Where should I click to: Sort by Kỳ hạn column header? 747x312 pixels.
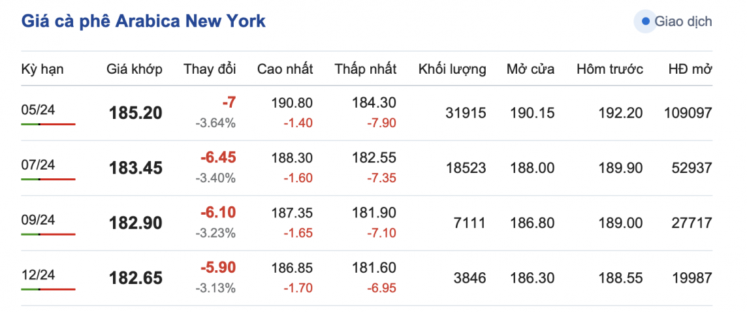(x=42, y=69)
